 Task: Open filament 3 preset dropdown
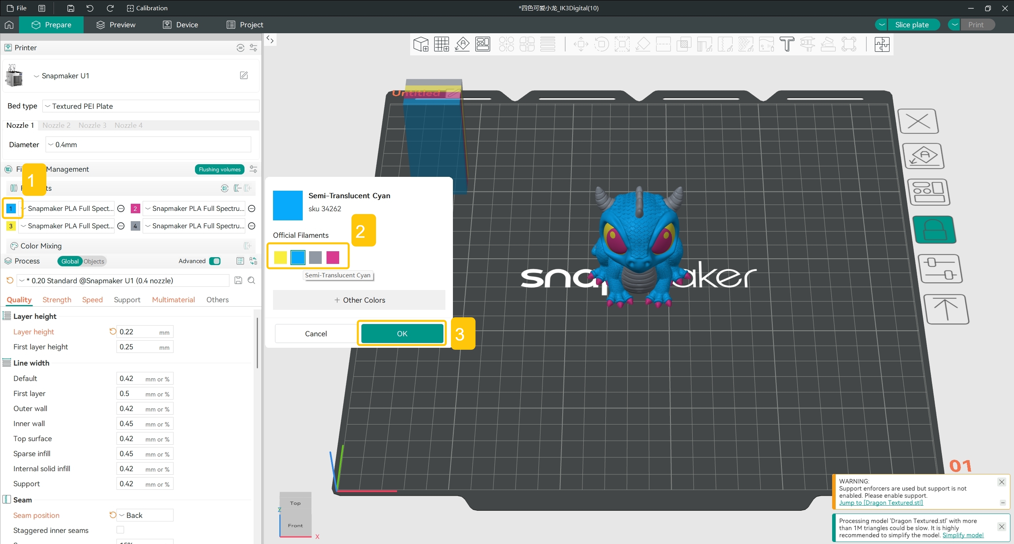click(x=67, y=226)
